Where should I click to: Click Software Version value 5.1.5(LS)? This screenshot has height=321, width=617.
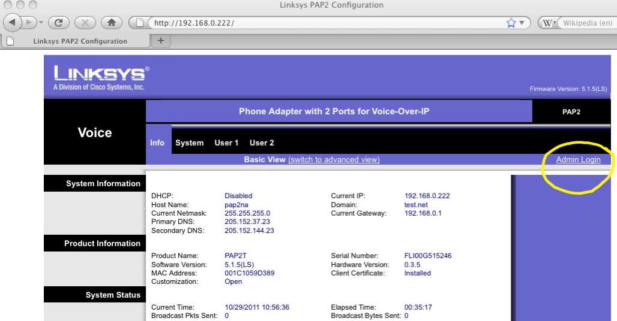239,265
